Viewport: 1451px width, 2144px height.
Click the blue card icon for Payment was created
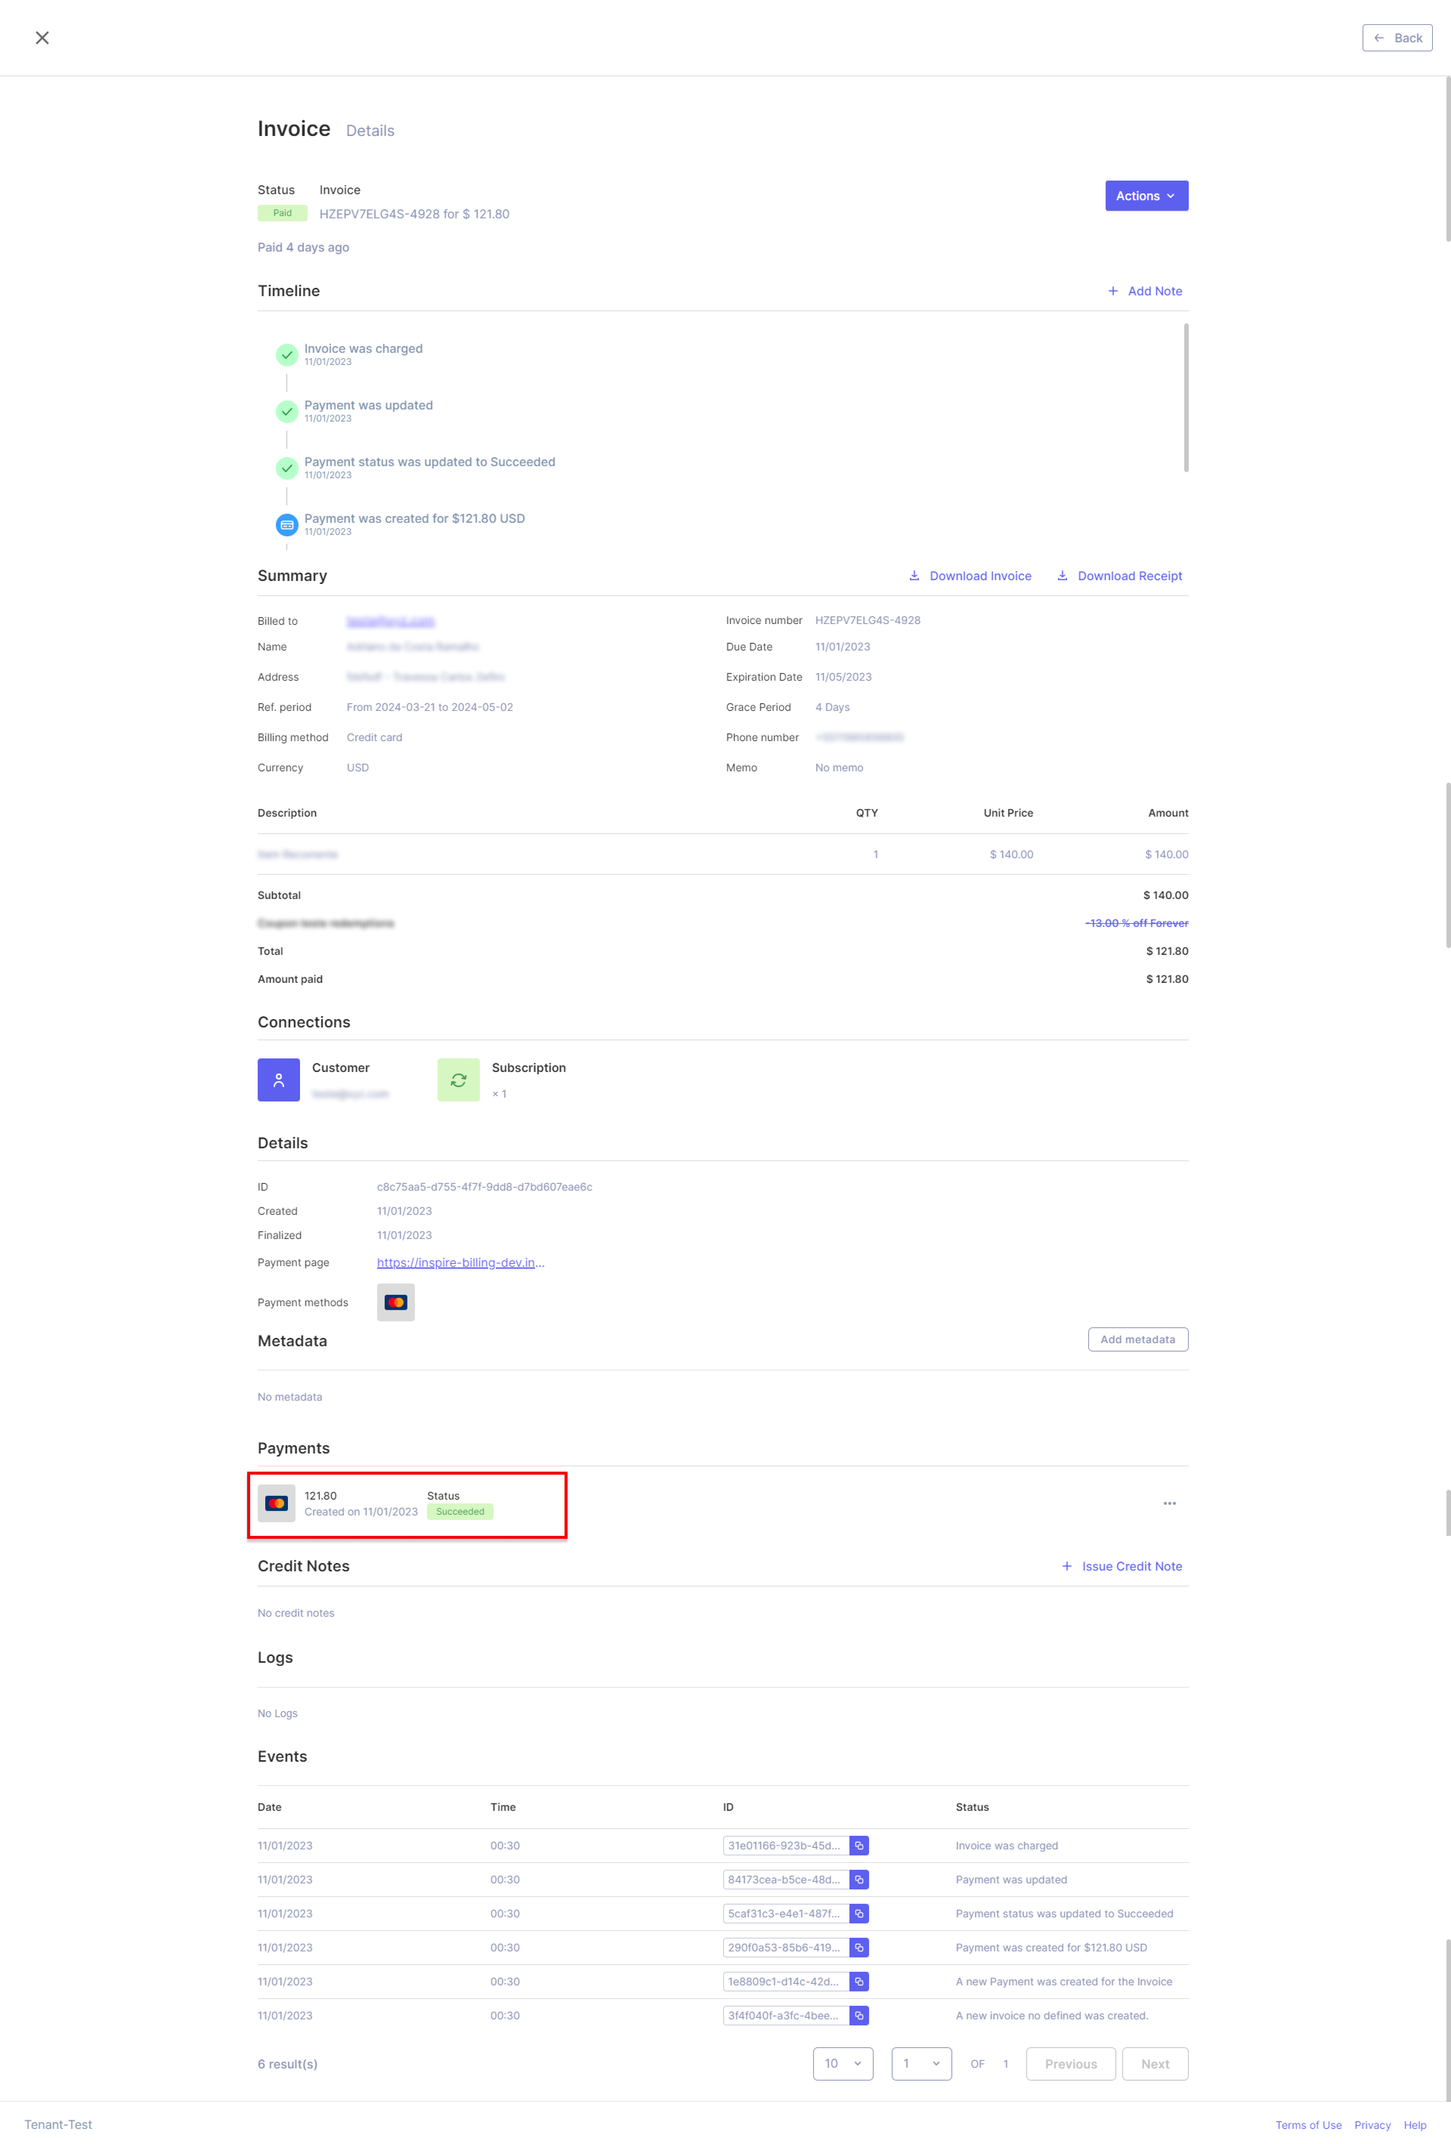point(287,525)
